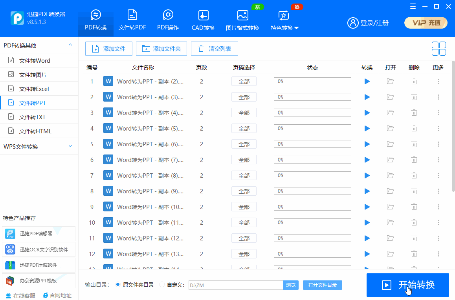Open 迅捷PDF压缩软件 in the sidebar
The image size is (455, 300).
pyautogui.click(x=10, y=264)
